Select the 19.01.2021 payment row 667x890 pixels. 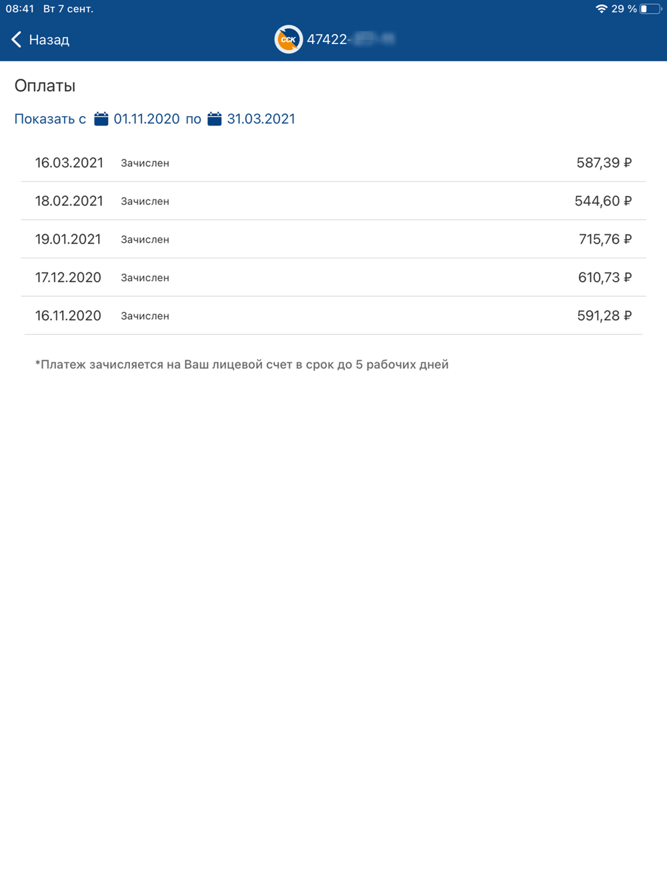click(x=333, y=239)
